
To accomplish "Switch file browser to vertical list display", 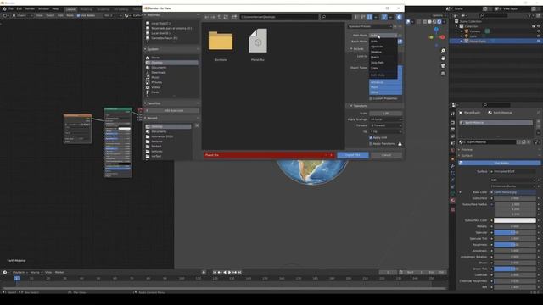I will click(357, 17).
